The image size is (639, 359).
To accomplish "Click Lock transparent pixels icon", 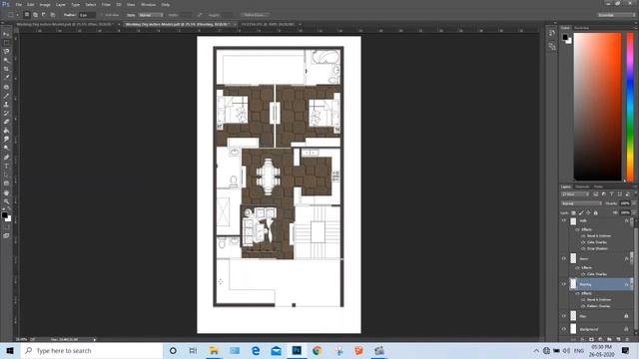I will click(573, 212).
